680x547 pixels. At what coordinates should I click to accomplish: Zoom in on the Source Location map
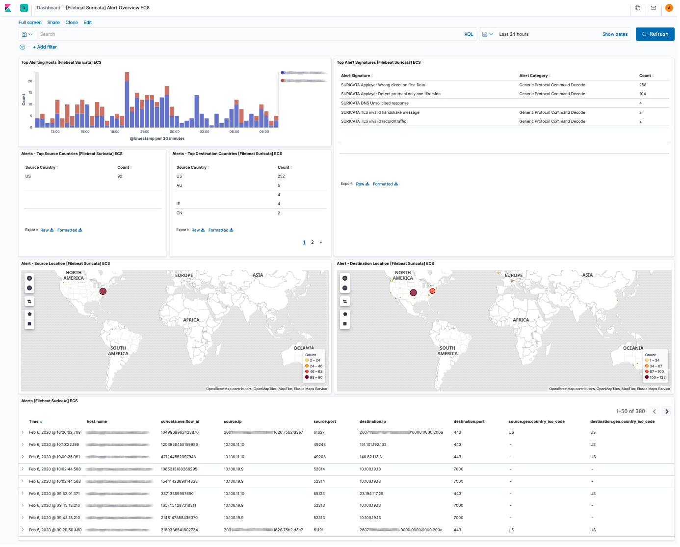coord(29,278)
